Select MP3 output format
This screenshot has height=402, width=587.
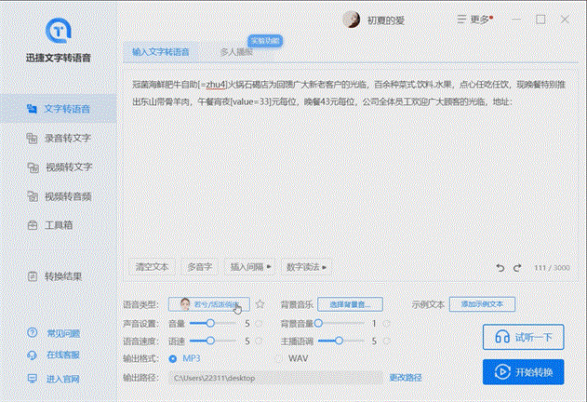[x=174, y=358]
